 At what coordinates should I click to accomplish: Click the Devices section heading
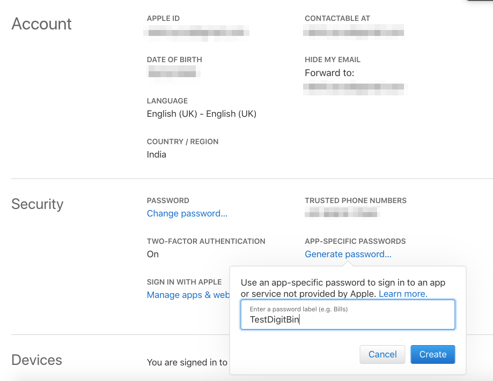37,360
